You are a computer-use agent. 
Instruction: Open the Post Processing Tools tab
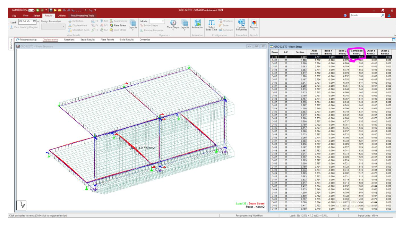pyautogui.click(x=82, y=16)
